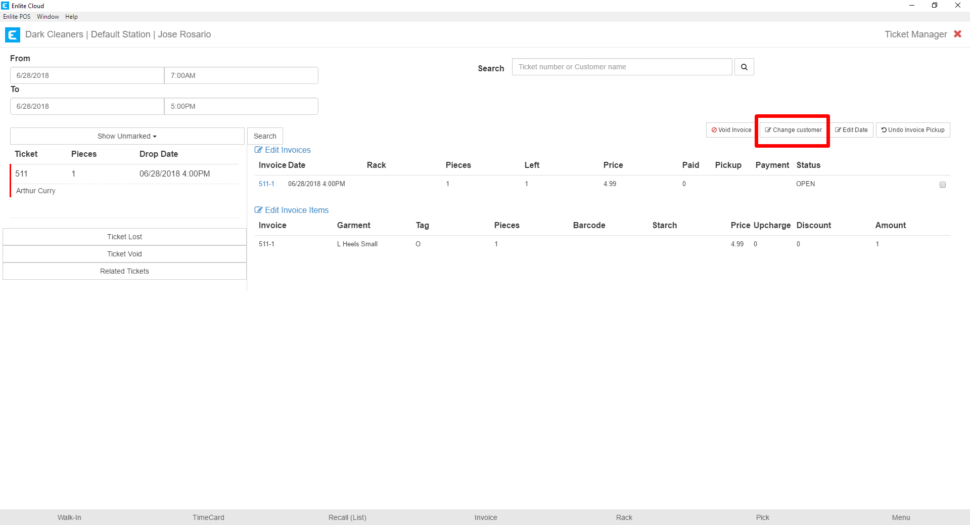
Task: Close Ticket Manager with the red X
Action: tap(957, 34)
